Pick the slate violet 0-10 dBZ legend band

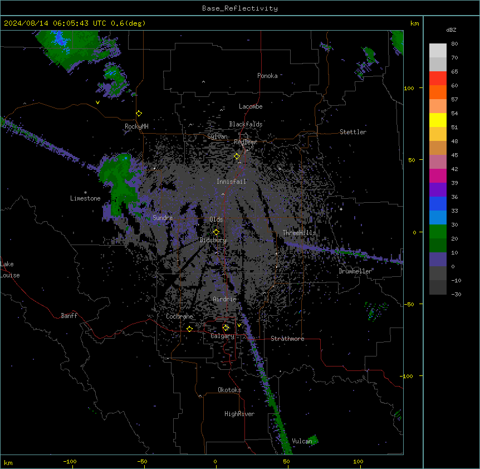click(x=438, y=260)
